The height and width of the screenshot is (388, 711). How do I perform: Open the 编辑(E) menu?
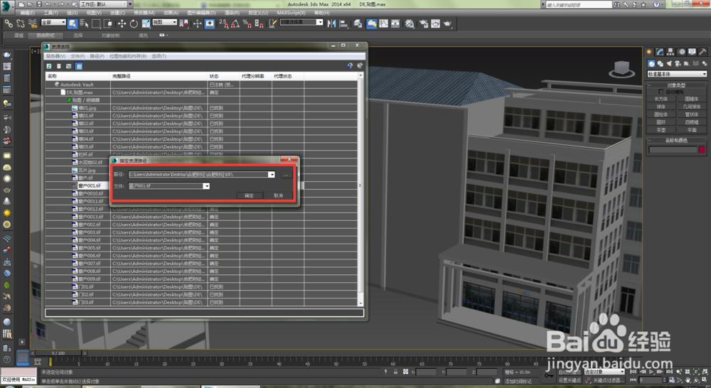tap(27, 13)
